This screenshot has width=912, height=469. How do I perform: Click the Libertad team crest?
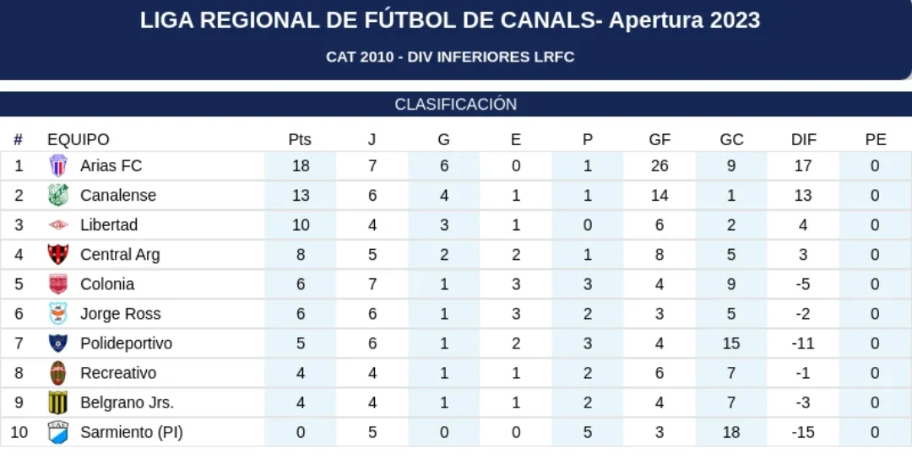pos(57,225)
